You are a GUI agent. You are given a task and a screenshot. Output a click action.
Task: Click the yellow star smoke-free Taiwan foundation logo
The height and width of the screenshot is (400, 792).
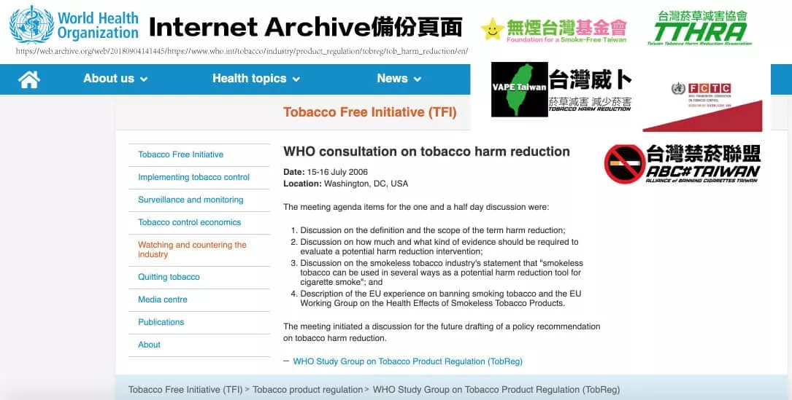pos(553,30)
